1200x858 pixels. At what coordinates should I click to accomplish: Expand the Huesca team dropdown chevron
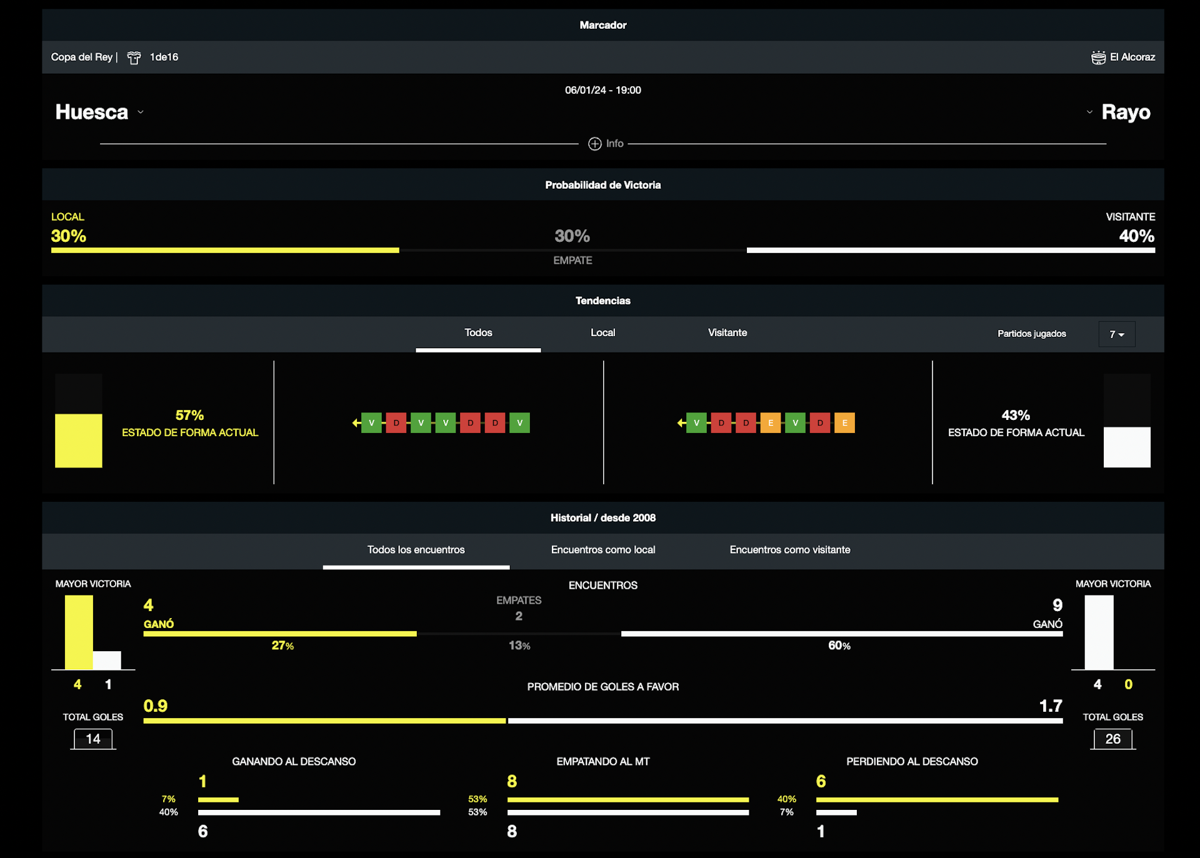(141, 112)
